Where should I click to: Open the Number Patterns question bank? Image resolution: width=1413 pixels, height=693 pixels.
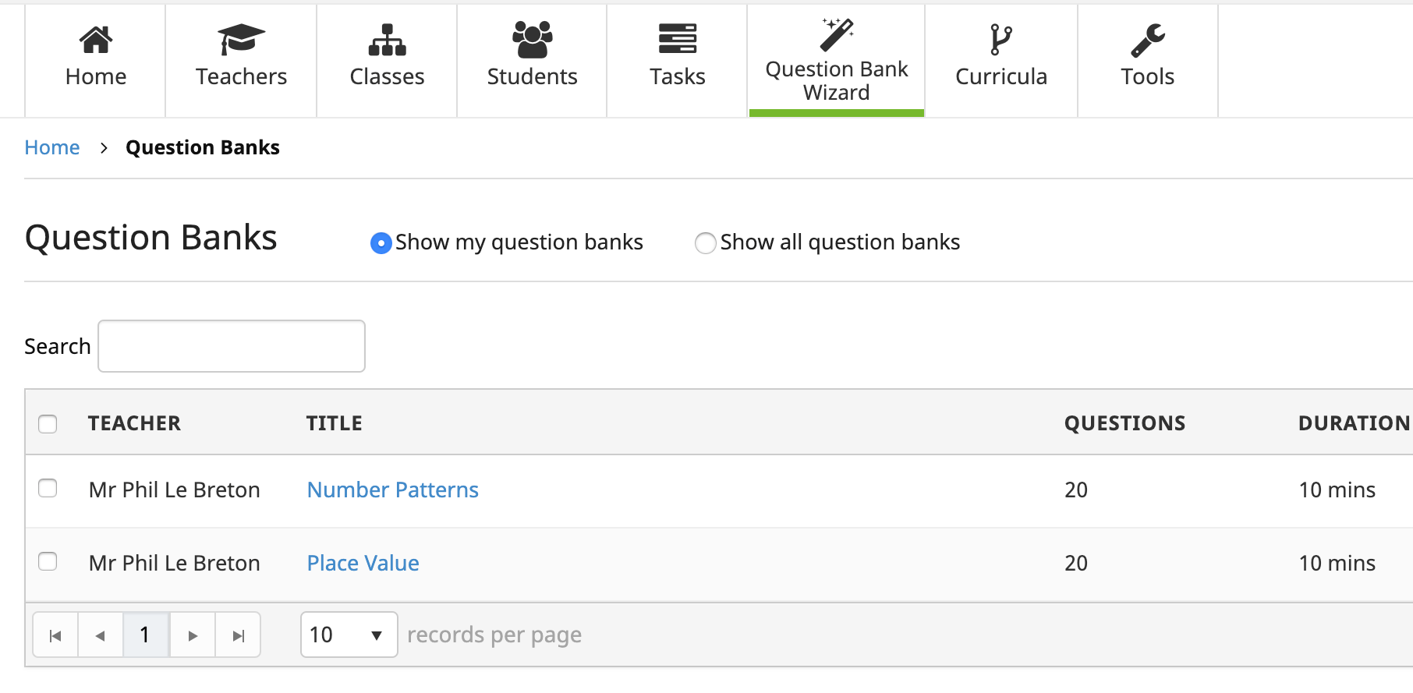click(392, 490)
